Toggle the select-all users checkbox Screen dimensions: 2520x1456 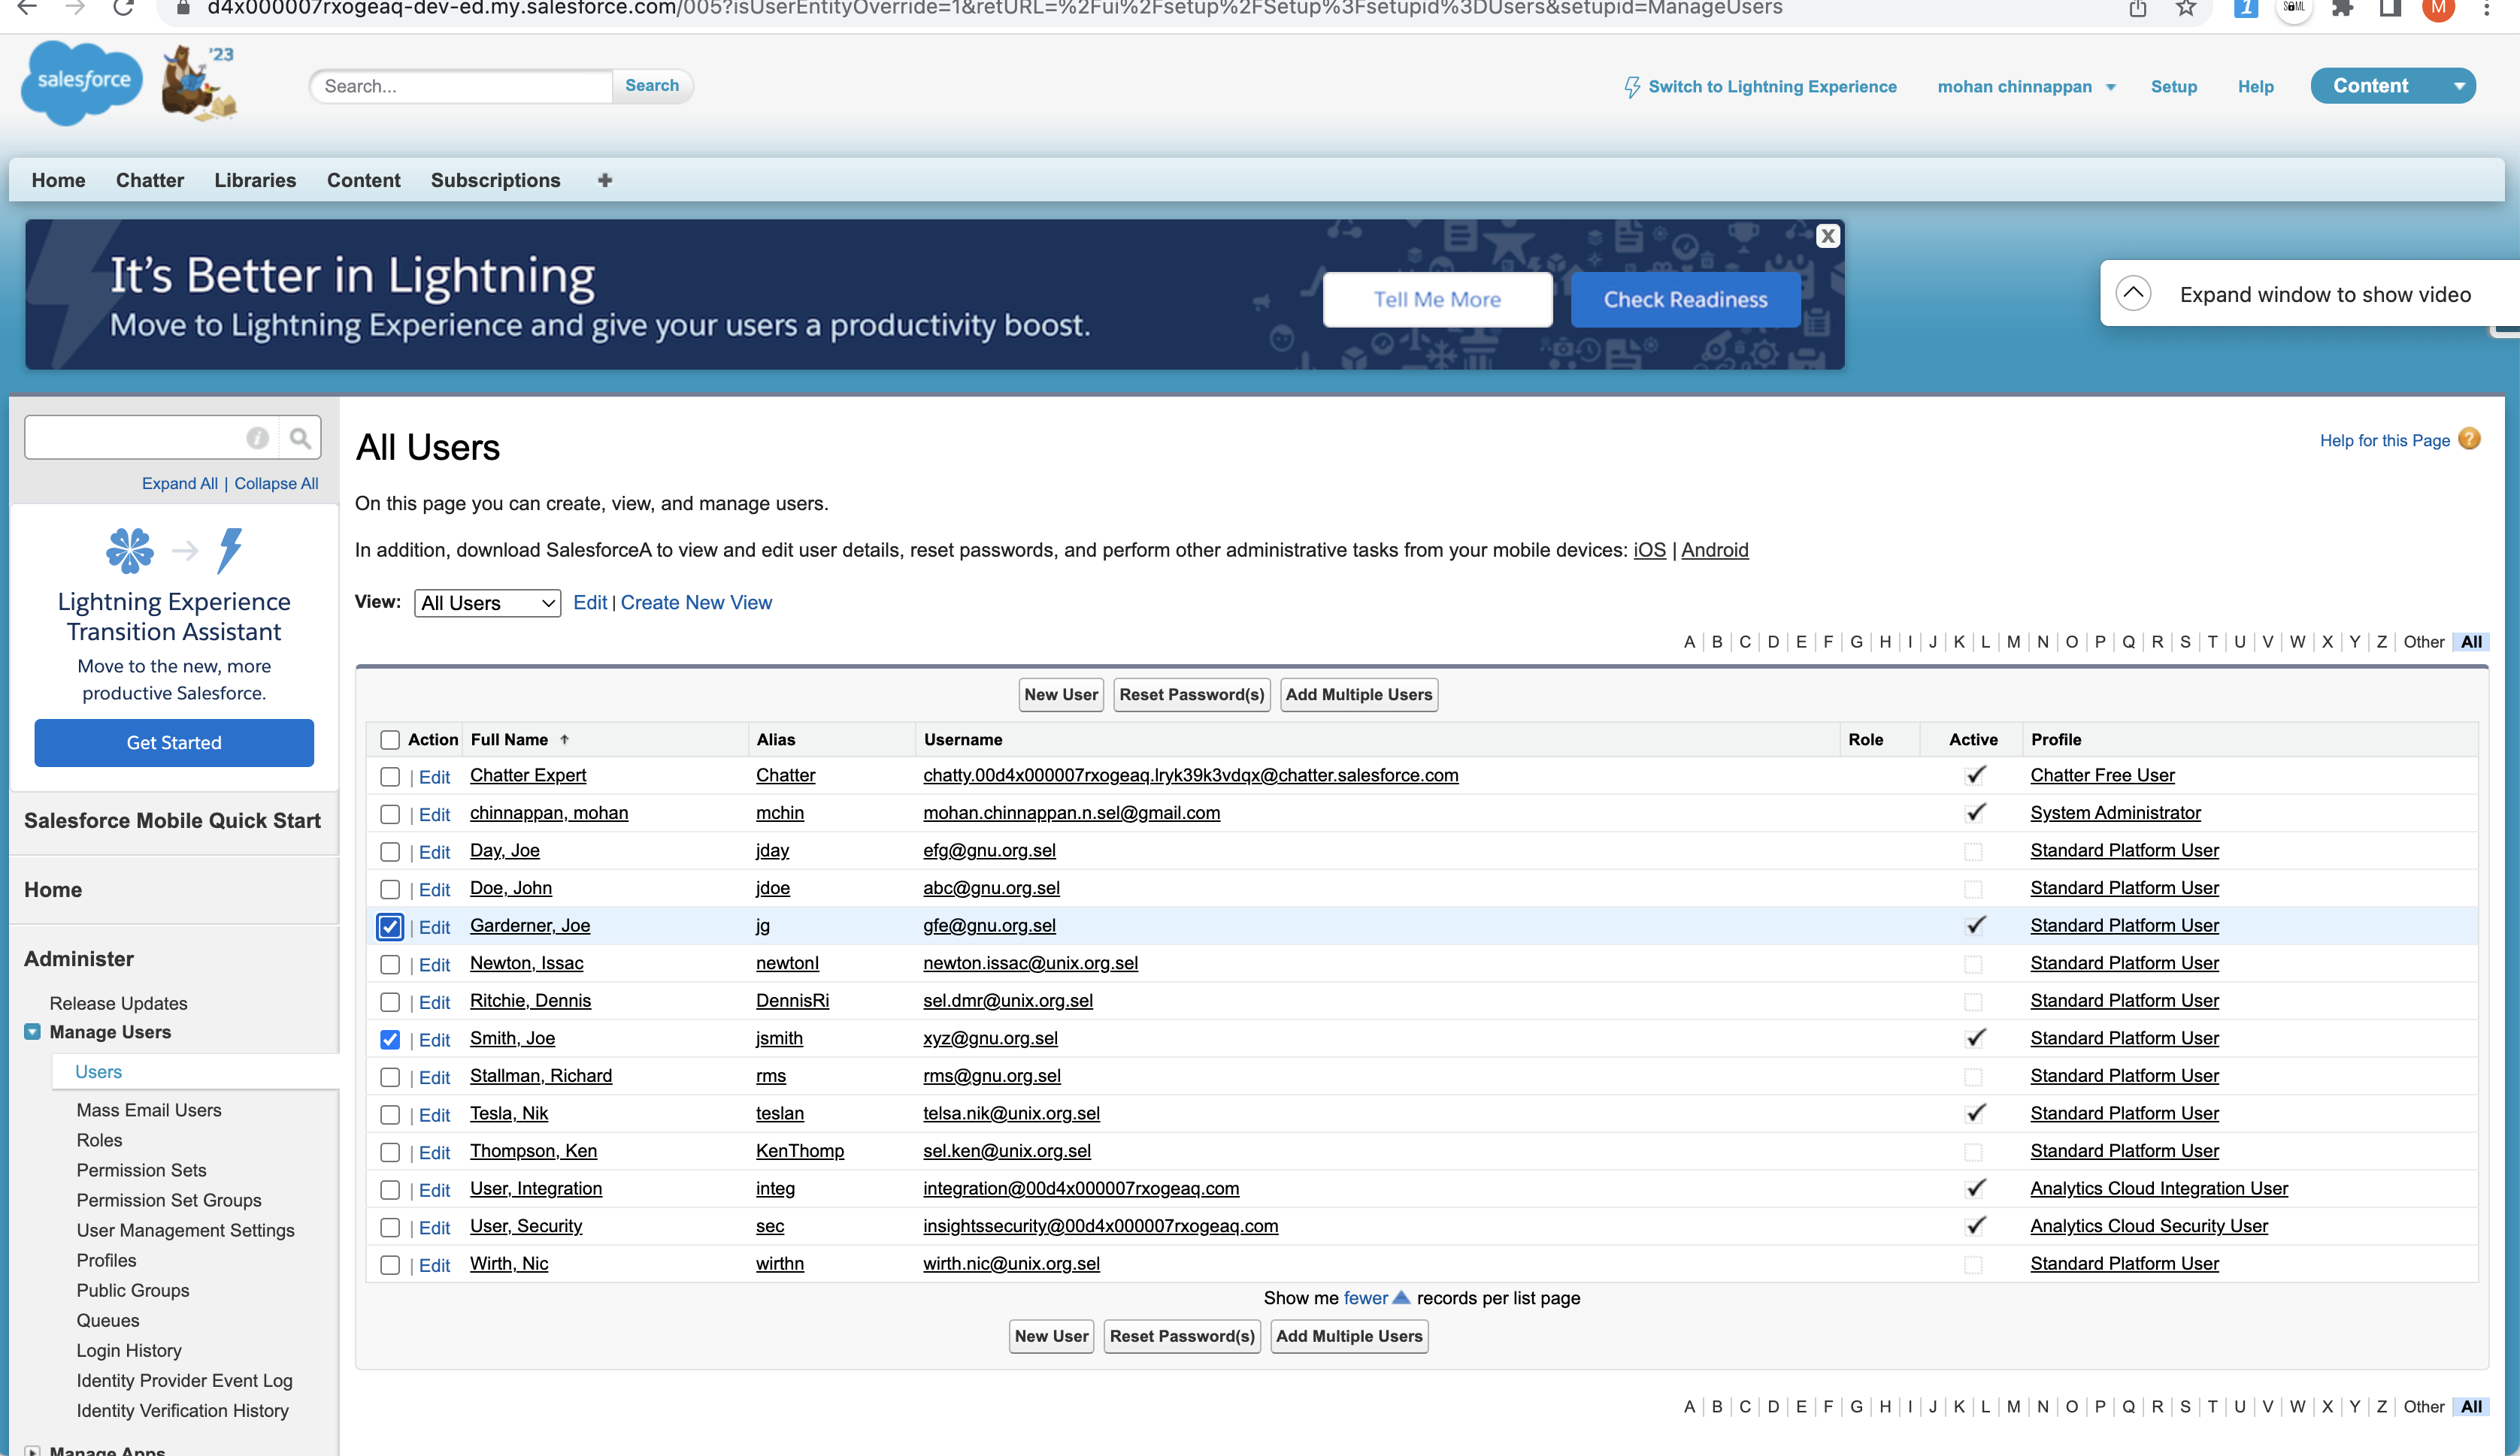[x=390, y=739]
